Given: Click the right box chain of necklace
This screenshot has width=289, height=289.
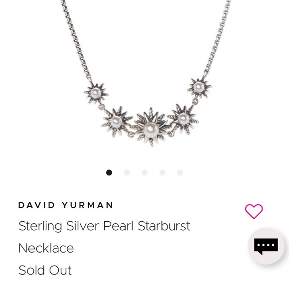Looking at the screenshot, I should 217,40.
